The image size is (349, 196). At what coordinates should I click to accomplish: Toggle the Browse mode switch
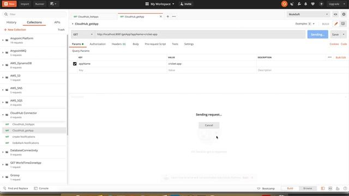(308, 188)
